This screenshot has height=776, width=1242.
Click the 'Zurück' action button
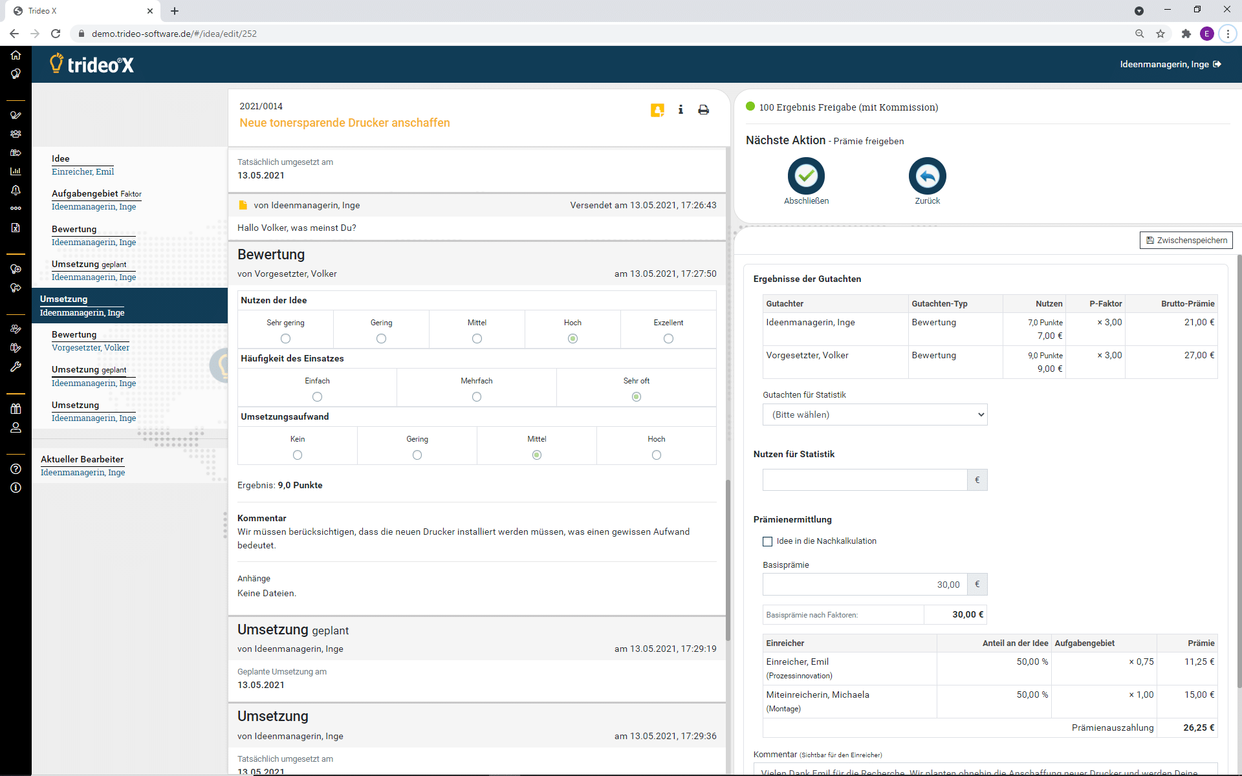click(927, 176)
